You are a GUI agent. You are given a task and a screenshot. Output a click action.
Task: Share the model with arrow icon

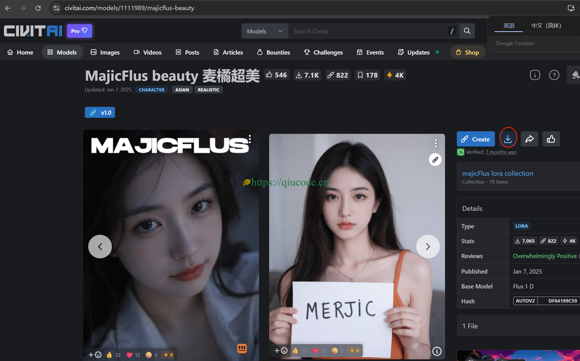tap(530, 139)
